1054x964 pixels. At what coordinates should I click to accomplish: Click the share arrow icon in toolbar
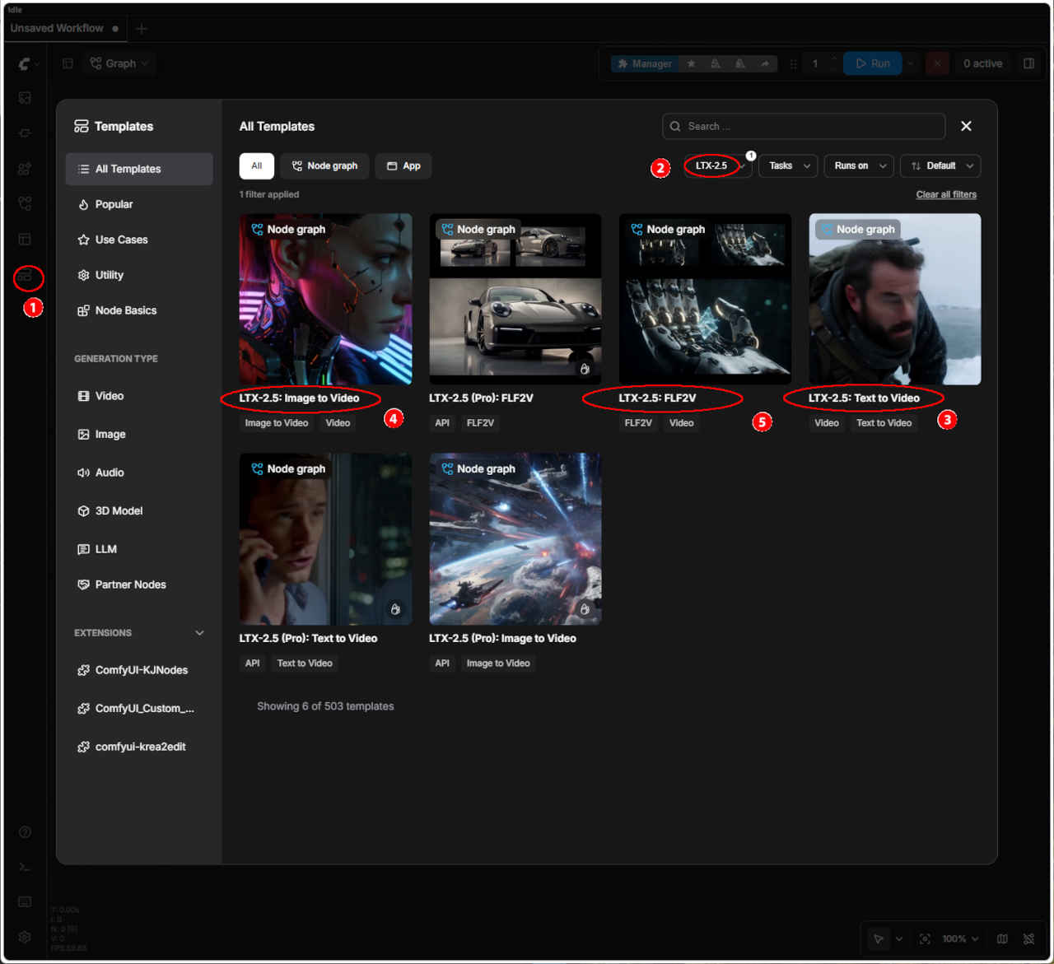coord(765,63)
